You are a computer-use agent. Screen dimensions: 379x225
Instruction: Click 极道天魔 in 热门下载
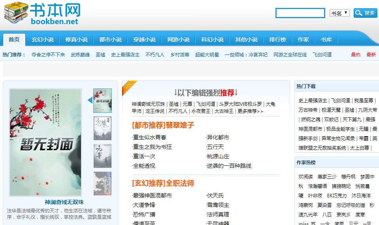click(331, 110)
